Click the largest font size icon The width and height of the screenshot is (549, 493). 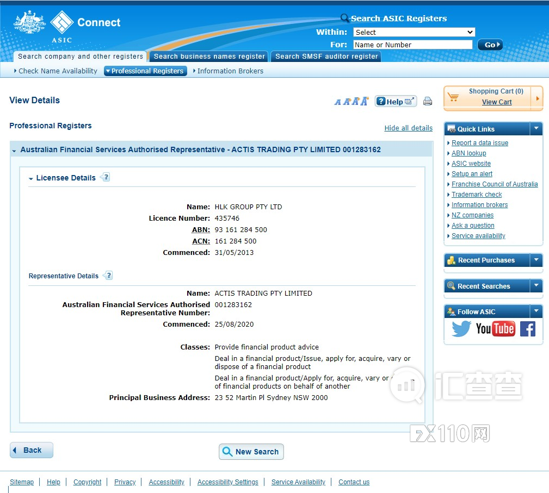365,101
